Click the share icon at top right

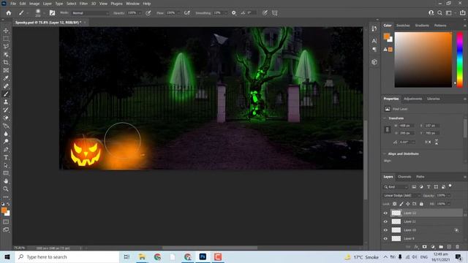point(462,13)
